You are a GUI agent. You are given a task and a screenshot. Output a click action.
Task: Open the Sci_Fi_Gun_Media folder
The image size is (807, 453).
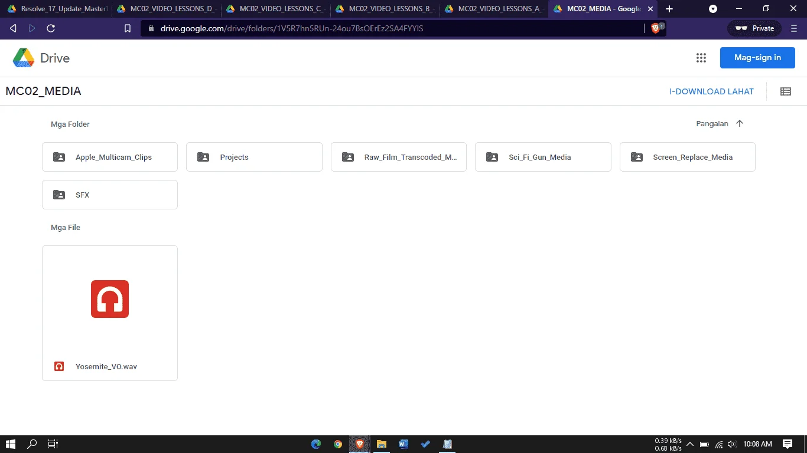pos(543,157)
